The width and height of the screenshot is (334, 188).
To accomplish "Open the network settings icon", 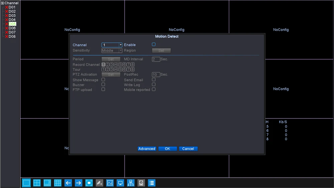I will [131, 183].
